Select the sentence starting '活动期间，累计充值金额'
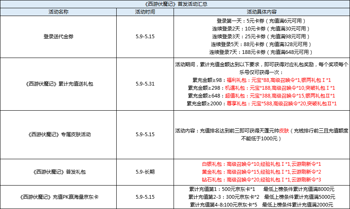This screenshot has width=350, height=209. click(x=262, y=65)
